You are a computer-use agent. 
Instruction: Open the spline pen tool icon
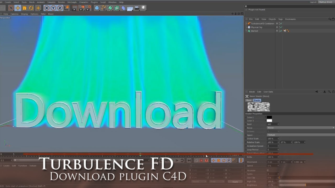coord(104,8)
